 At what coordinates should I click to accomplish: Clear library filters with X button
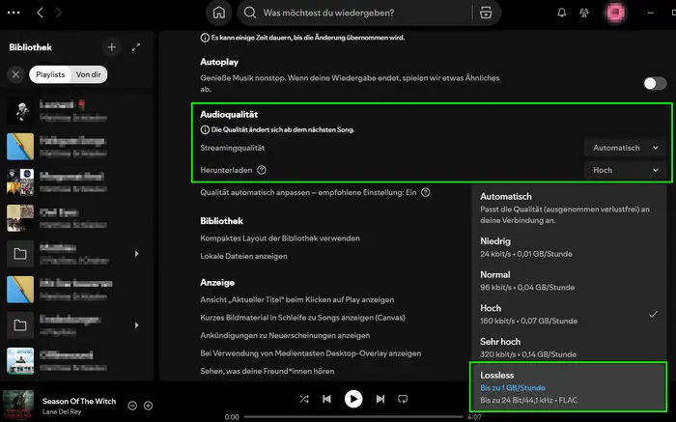(16, 74)
